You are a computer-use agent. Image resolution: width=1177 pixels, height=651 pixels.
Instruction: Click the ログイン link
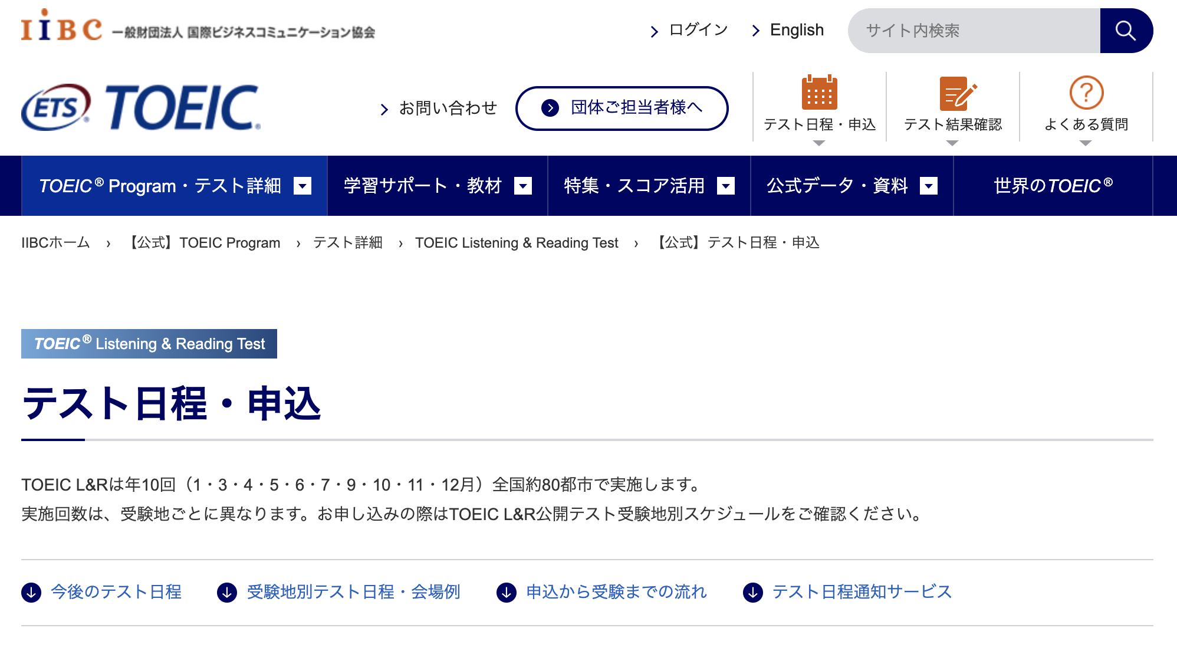(699, 30)
